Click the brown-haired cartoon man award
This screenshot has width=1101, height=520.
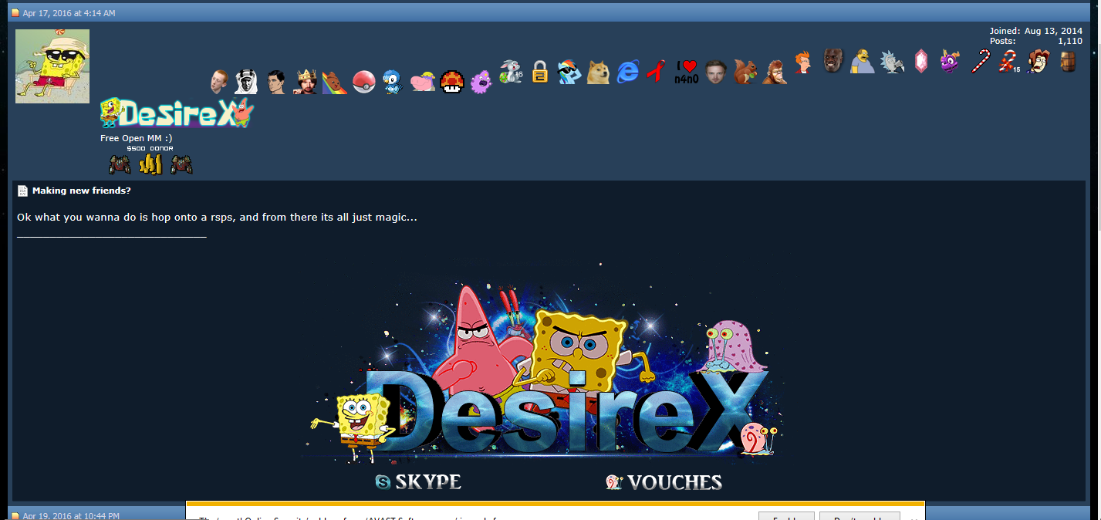(x=1038, y=61)
